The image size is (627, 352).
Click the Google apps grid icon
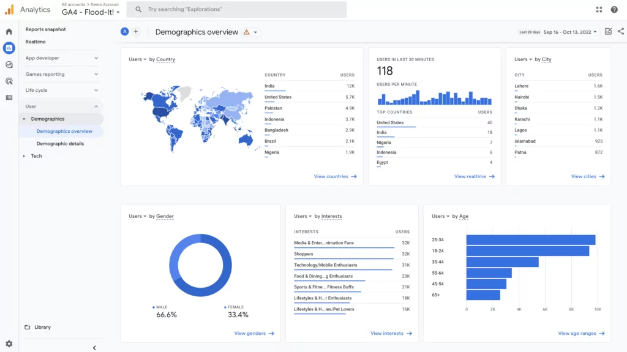pos(598,9)
